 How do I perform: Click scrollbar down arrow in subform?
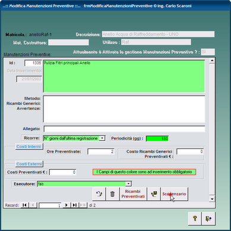(x=212, y=199)
